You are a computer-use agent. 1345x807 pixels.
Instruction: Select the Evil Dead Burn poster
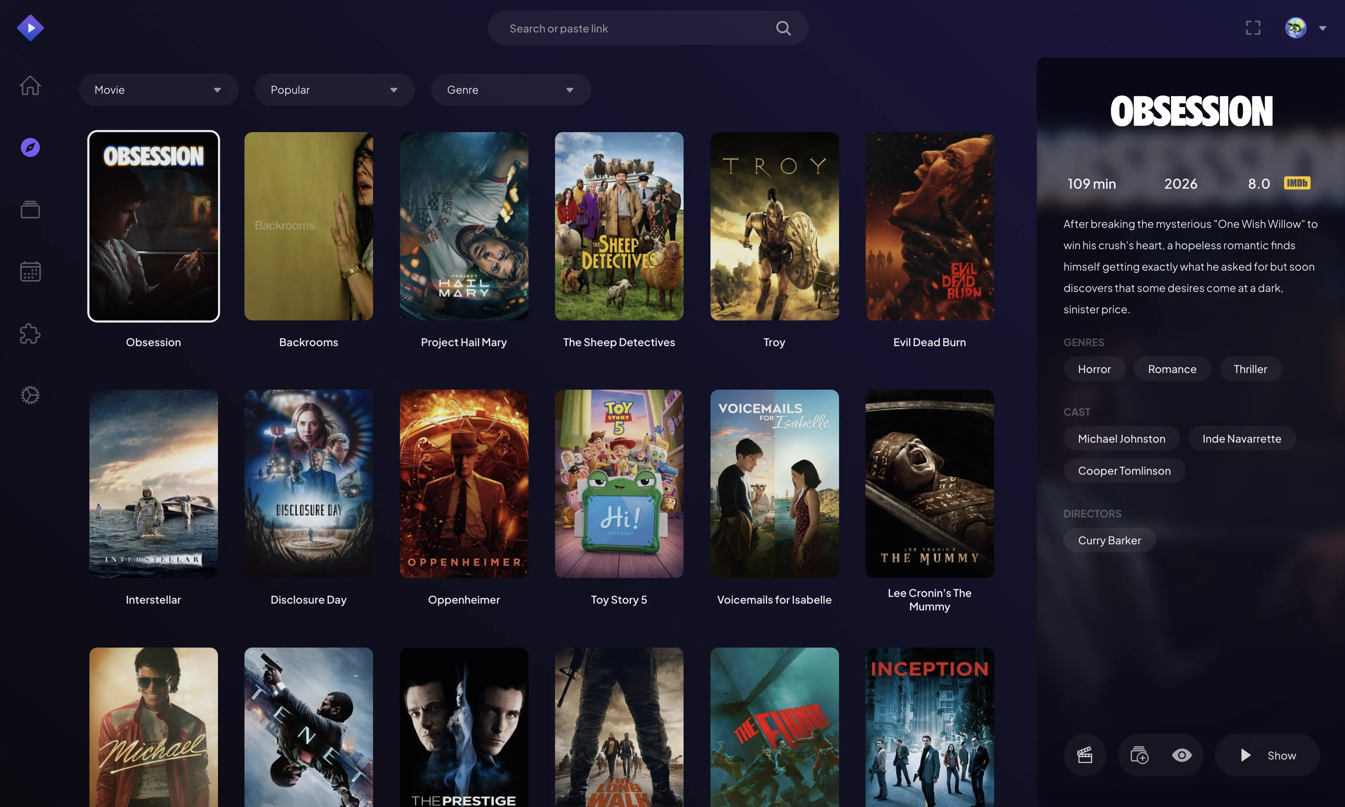click(x=930, y=226)
